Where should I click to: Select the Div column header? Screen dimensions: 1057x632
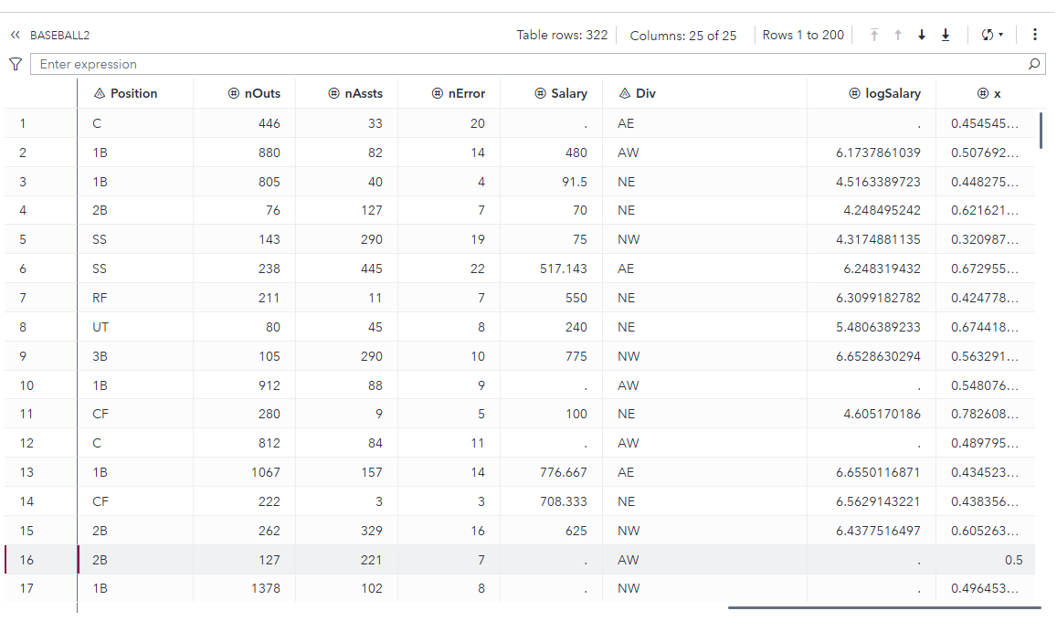pyautogui.click(x=638, y=93)
